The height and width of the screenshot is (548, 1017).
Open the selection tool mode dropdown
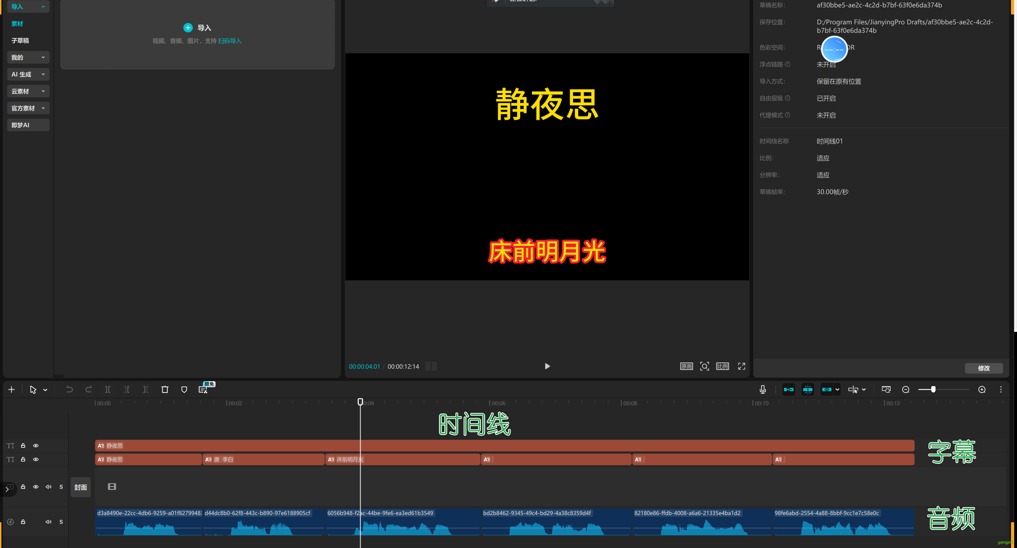tap(46, 390)
